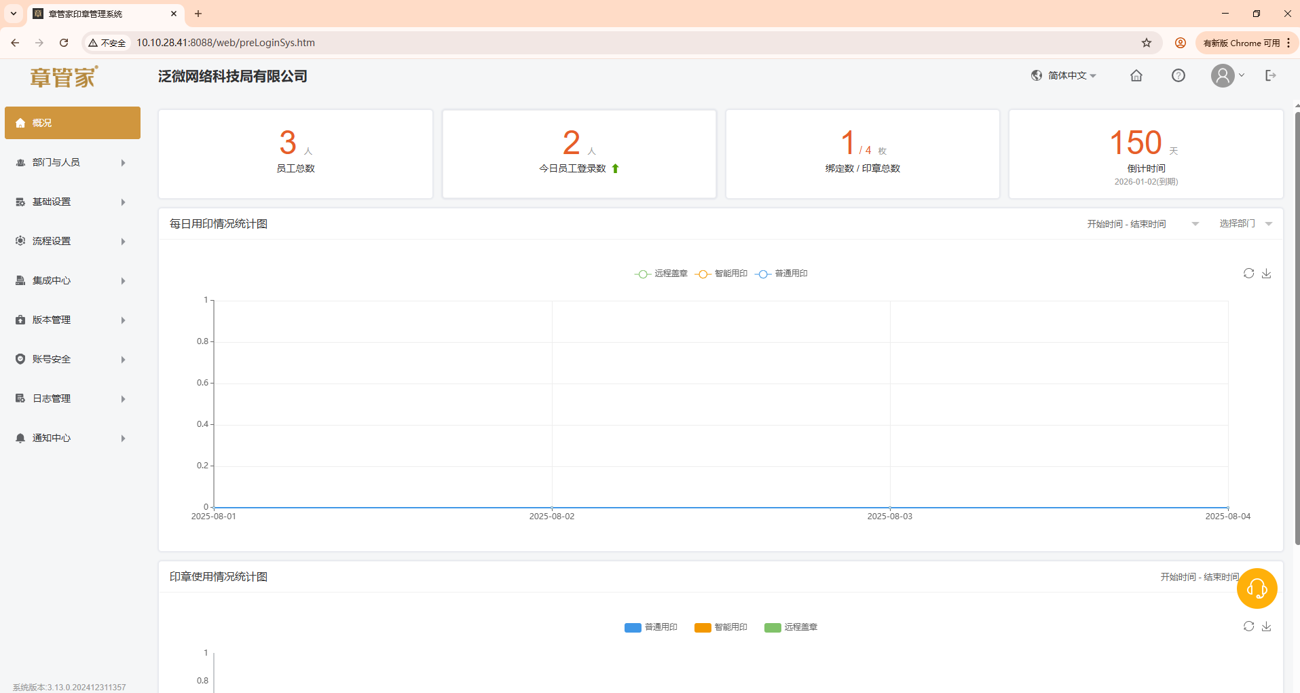
Task: Open the help question-mark icon
Action: click(x=1178, y=75)
